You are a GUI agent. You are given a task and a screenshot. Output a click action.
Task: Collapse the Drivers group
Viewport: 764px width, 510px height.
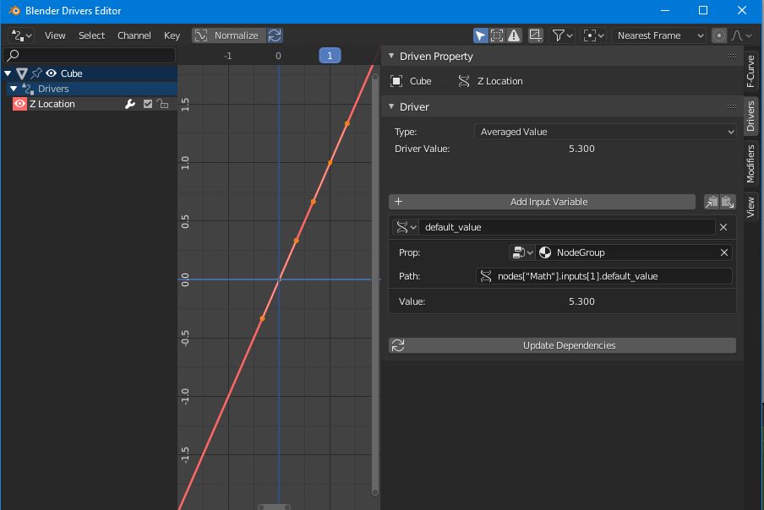14,89
